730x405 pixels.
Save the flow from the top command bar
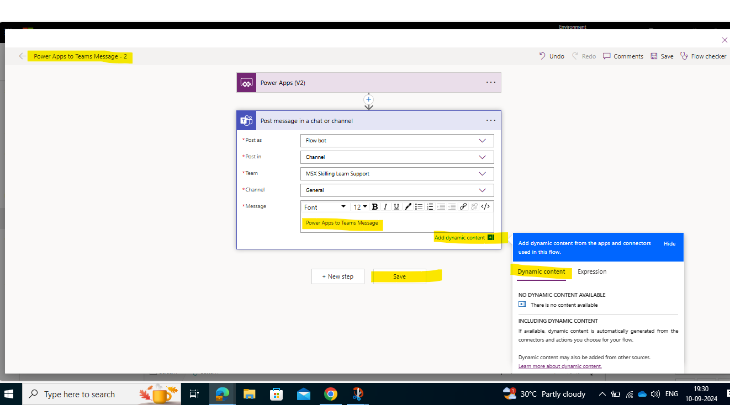pyautogui.click(x=662, y=56)
